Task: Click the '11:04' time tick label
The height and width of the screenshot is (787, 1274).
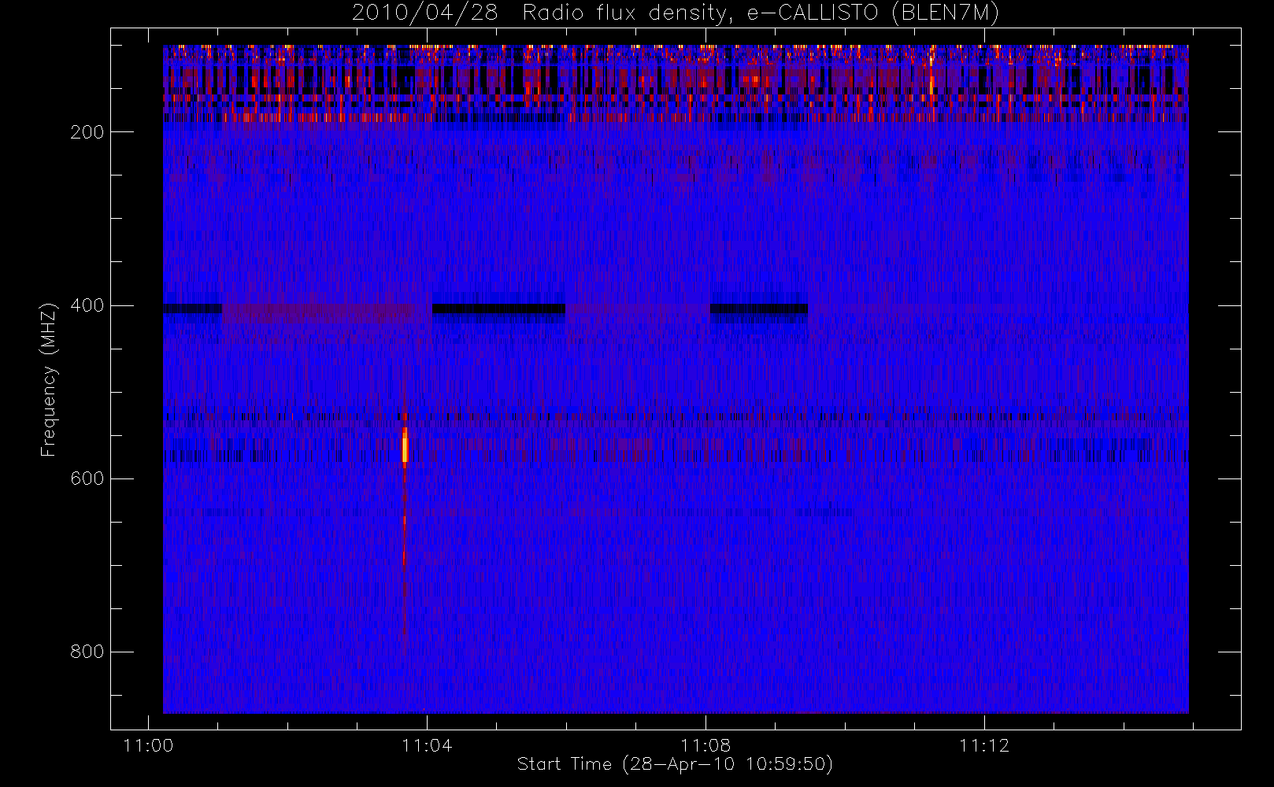Action: click(x=427, y=745)
